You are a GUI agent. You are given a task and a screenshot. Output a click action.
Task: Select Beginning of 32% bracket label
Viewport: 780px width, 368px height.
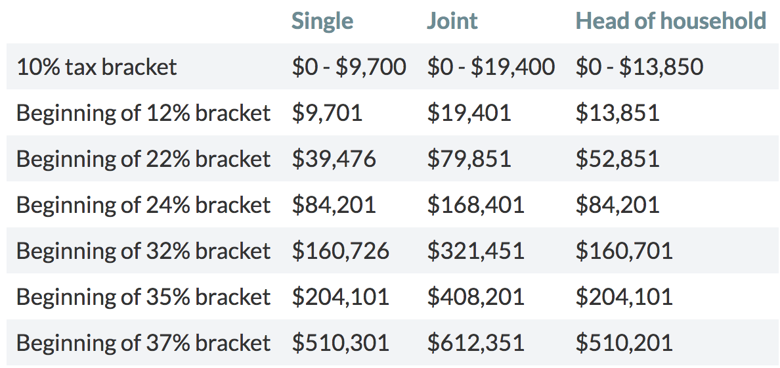pos(143,251)
